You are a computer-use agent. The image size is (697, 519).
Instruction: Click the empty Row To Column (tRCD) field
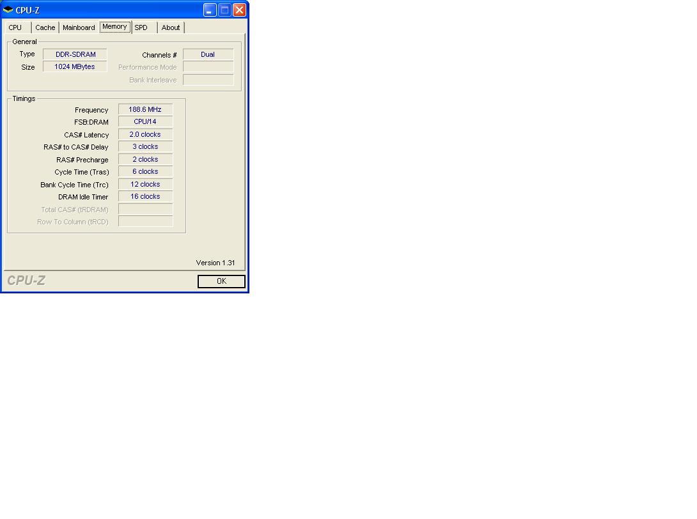[145, 221]
